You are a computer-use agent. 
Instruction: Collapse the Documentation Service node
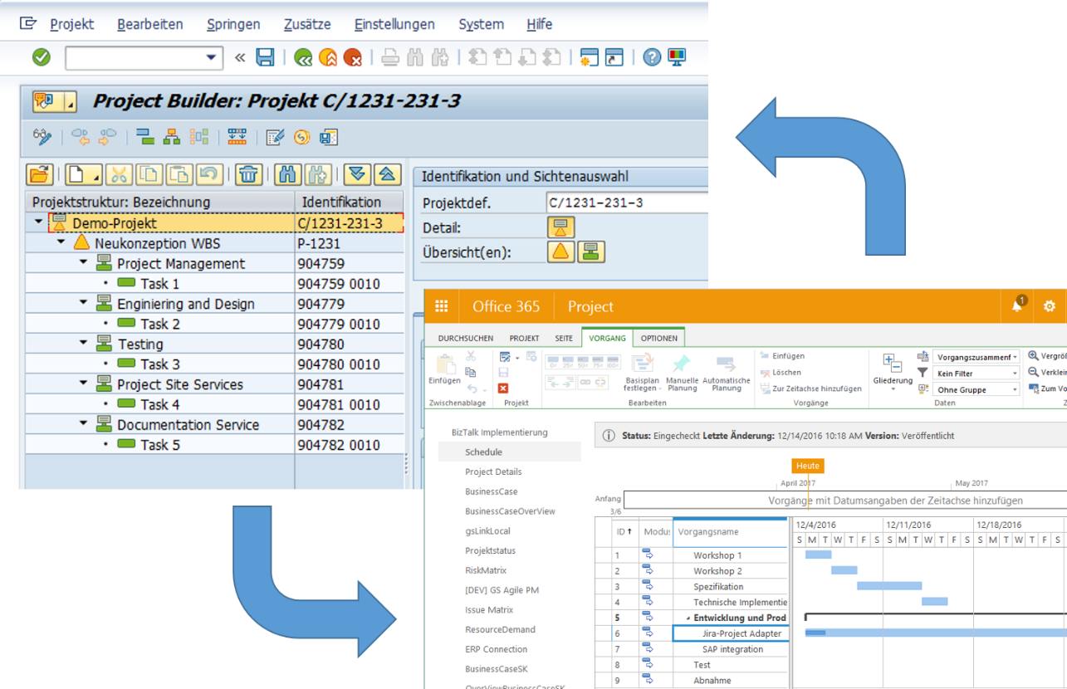[83, 424]
